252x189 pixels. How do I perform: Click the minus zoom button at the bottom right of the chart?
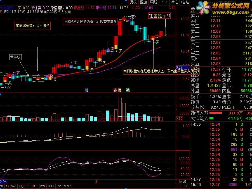click(x=182, y=186)
